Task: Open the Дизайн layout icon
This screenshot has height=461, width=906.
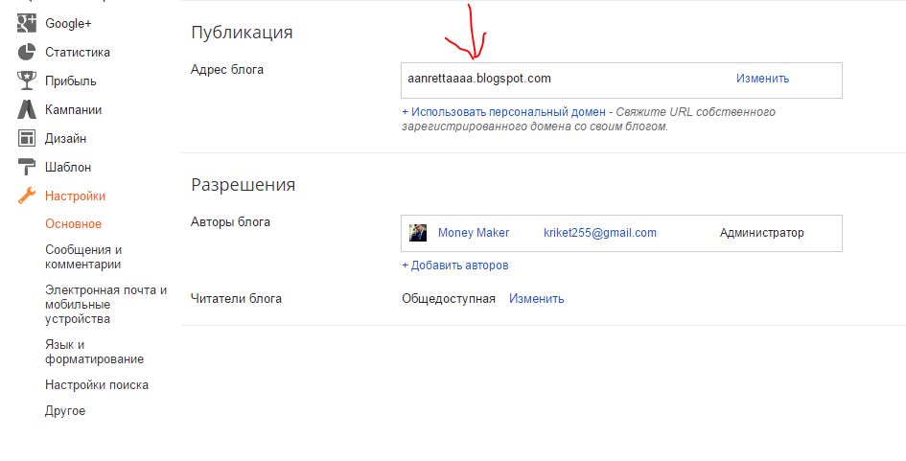Action: (x=27, y=138)
